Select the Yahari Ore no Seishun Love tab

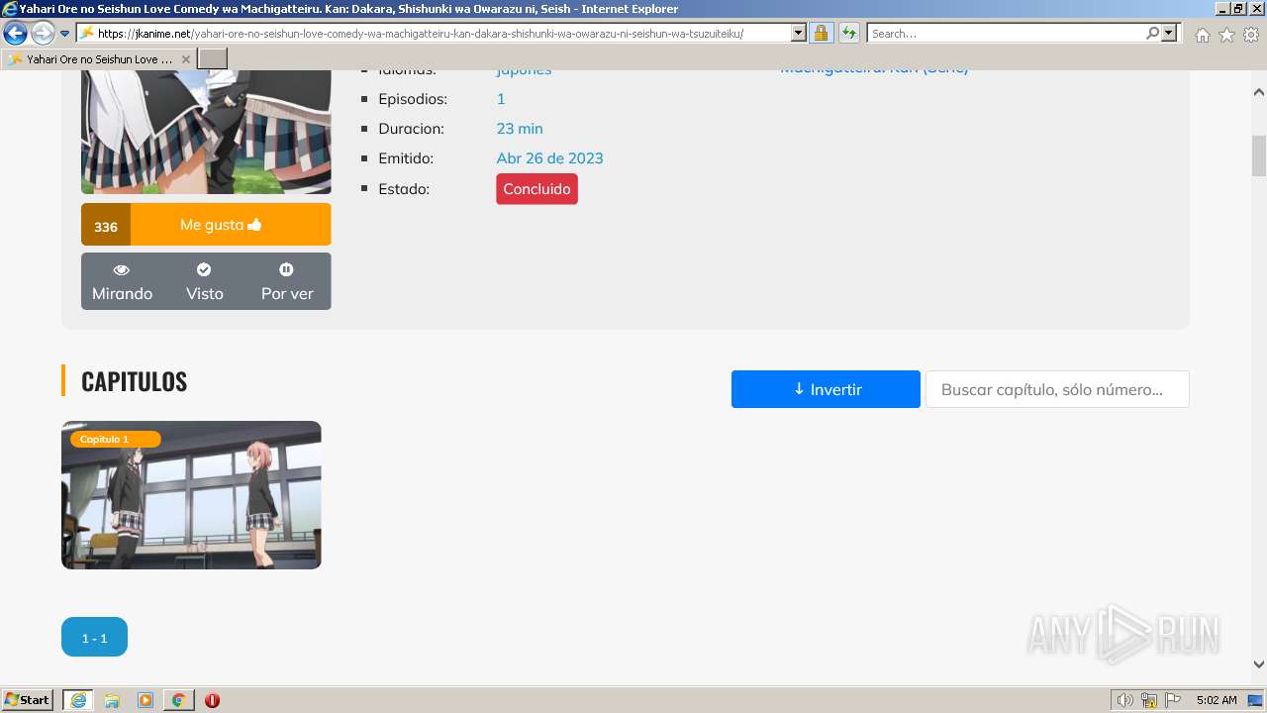(99, 59)
